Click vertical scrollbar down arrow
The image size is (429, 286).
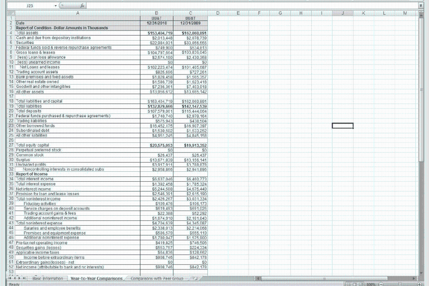pos(421,273)
